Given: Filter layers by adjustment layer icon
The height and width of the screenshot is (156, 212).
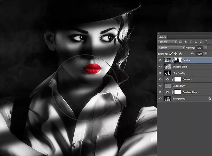Looking at the screenshot, I should (x=186, y=42).
